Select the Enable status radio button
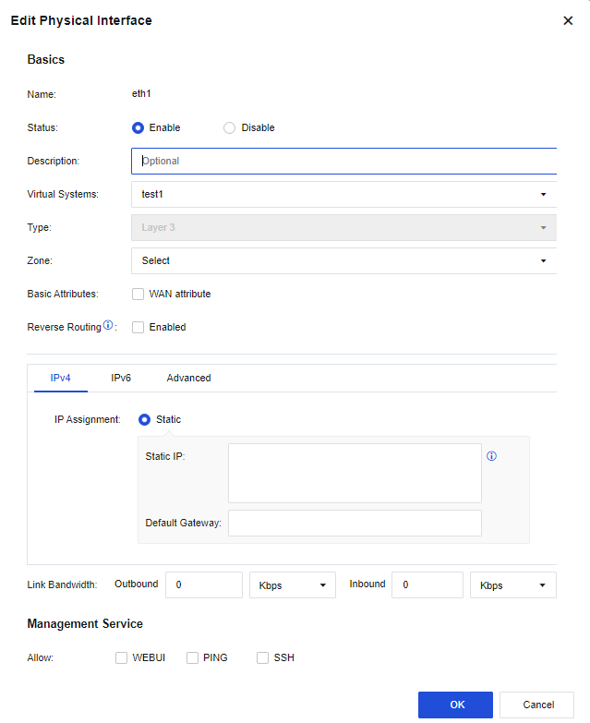Image resolution: width=590 pixels, height=723 pixels. 138,128
